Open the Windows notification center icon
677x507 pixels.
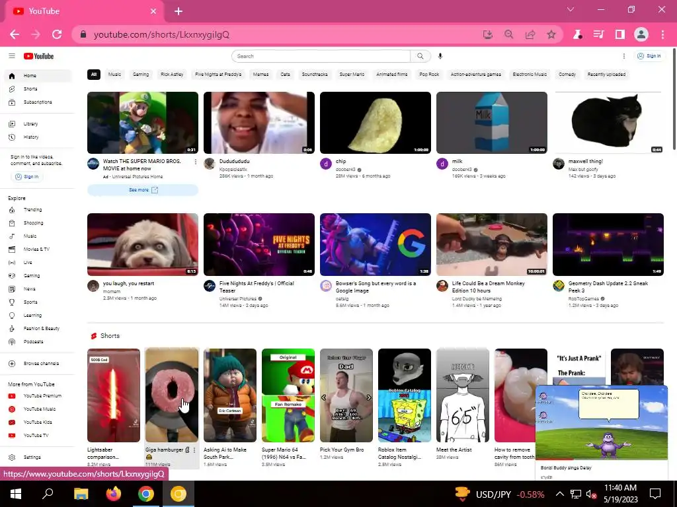click(x=655, y=494)
